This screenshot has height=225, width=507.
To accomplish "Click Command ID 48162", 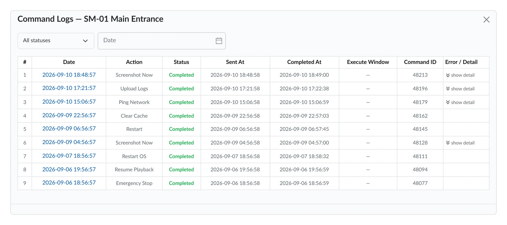I will (420, 116).
